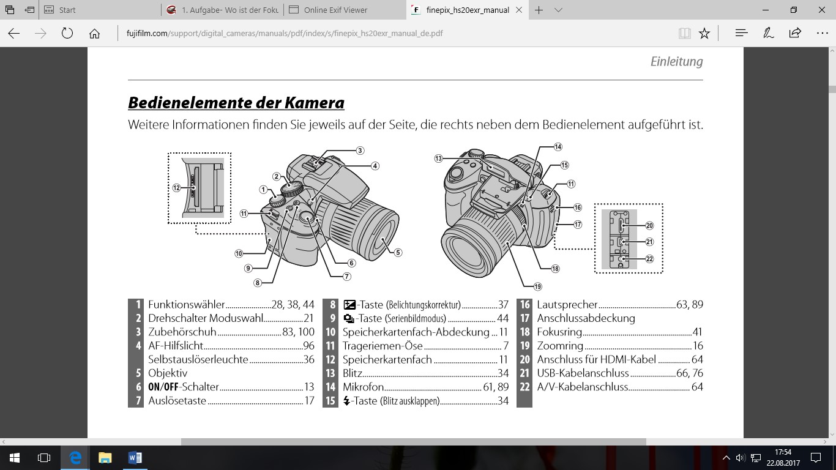Click the 'Lautsprecher' entry
The image size is (836, 470).
pos(567,304)
